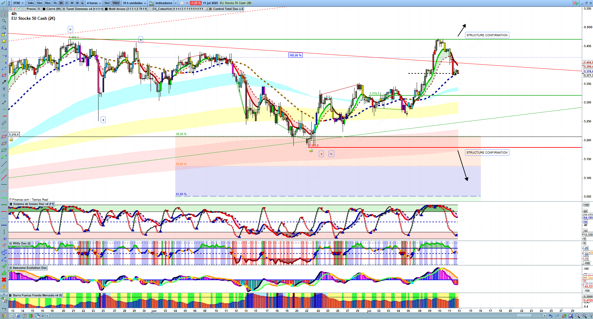Select the magnifier zoom tool in left toolbar

click(4, 21)
